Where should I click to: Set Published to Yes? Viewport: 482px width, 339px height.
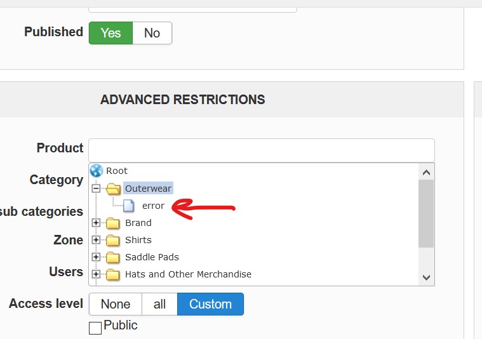pos(110,33)
